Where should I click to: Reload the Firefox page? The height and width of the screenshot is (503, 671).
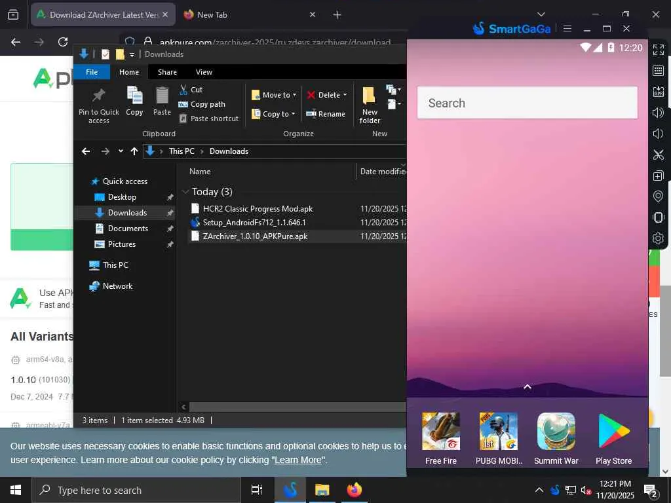pos(63,42)
